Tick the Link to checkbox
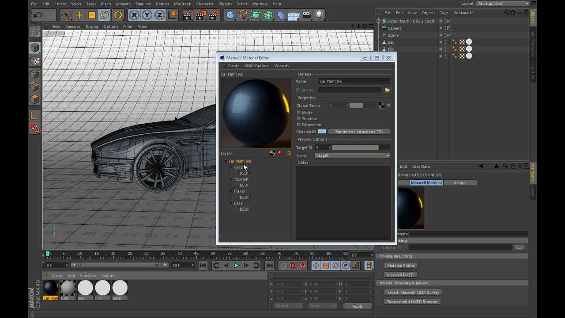This screenshot has height=318, width=565. tap(298, 90)
